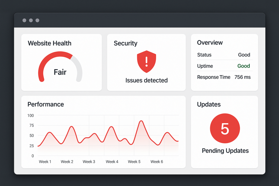The image size is (279, 186).
Task: Select the 'Fair' health rating text
Action: pyautogui.click(x=60, y=72)
